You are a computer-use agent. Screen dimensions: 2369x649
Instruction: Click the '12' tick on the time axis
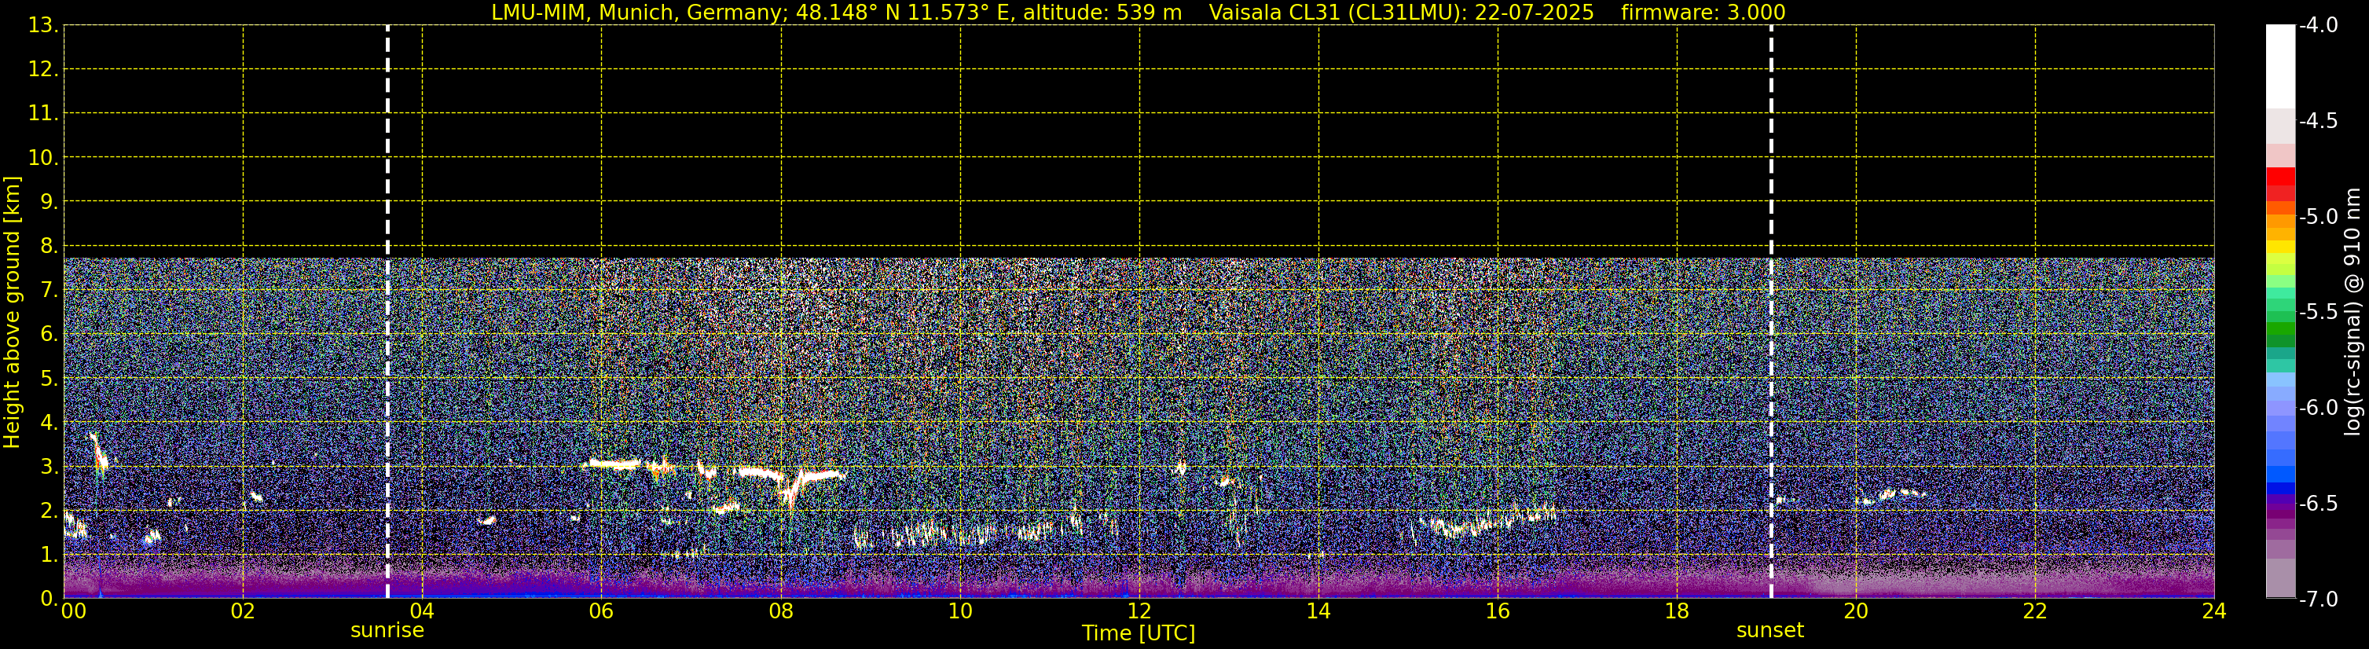(x=1139, y=612)
